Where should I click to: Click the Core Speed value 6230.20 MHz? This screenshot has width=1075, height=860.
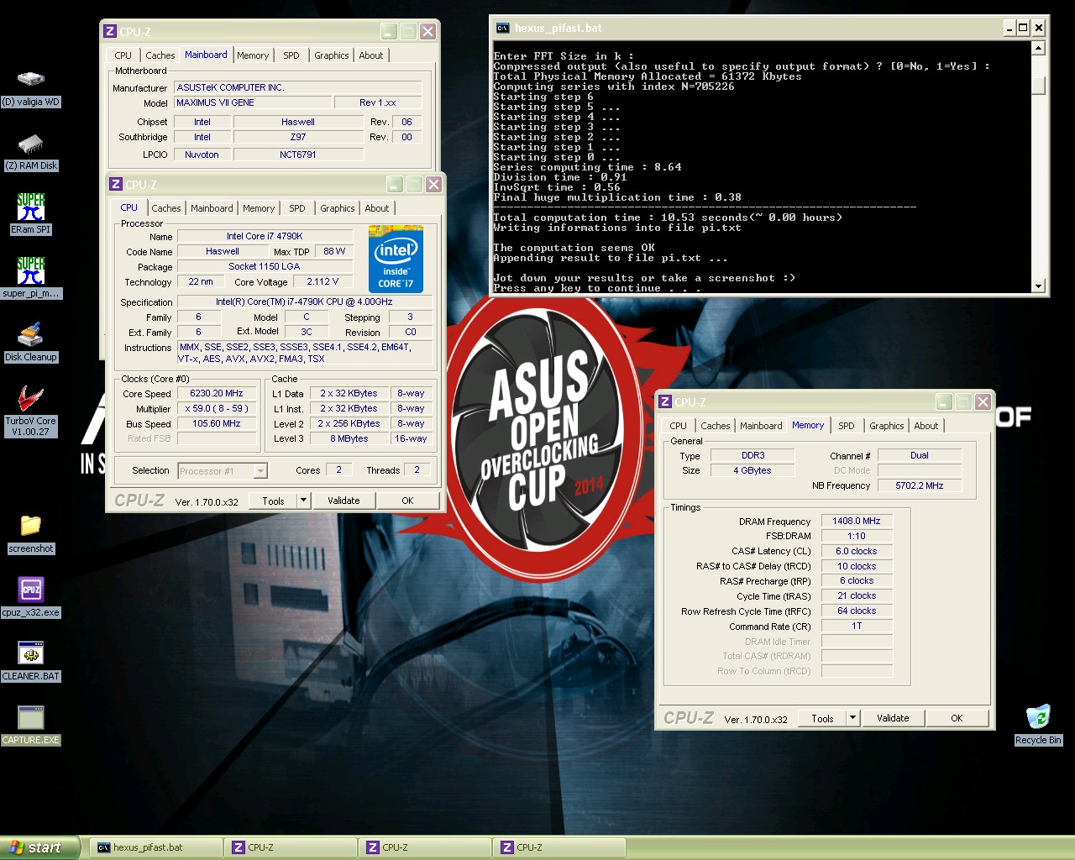click(x=217, y=393)
